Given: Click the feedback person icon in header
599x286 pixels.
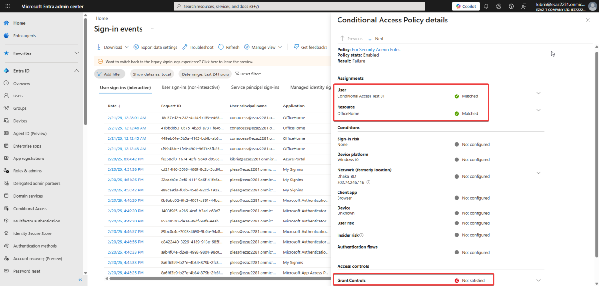Looking at the screenshot, I should pos(524,6).
